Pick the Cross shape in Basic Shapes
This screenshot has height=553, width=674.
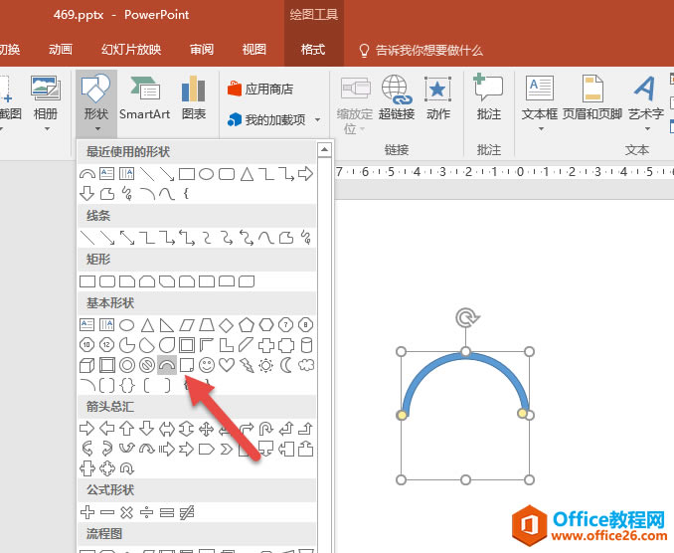click(x=266, y=345)
